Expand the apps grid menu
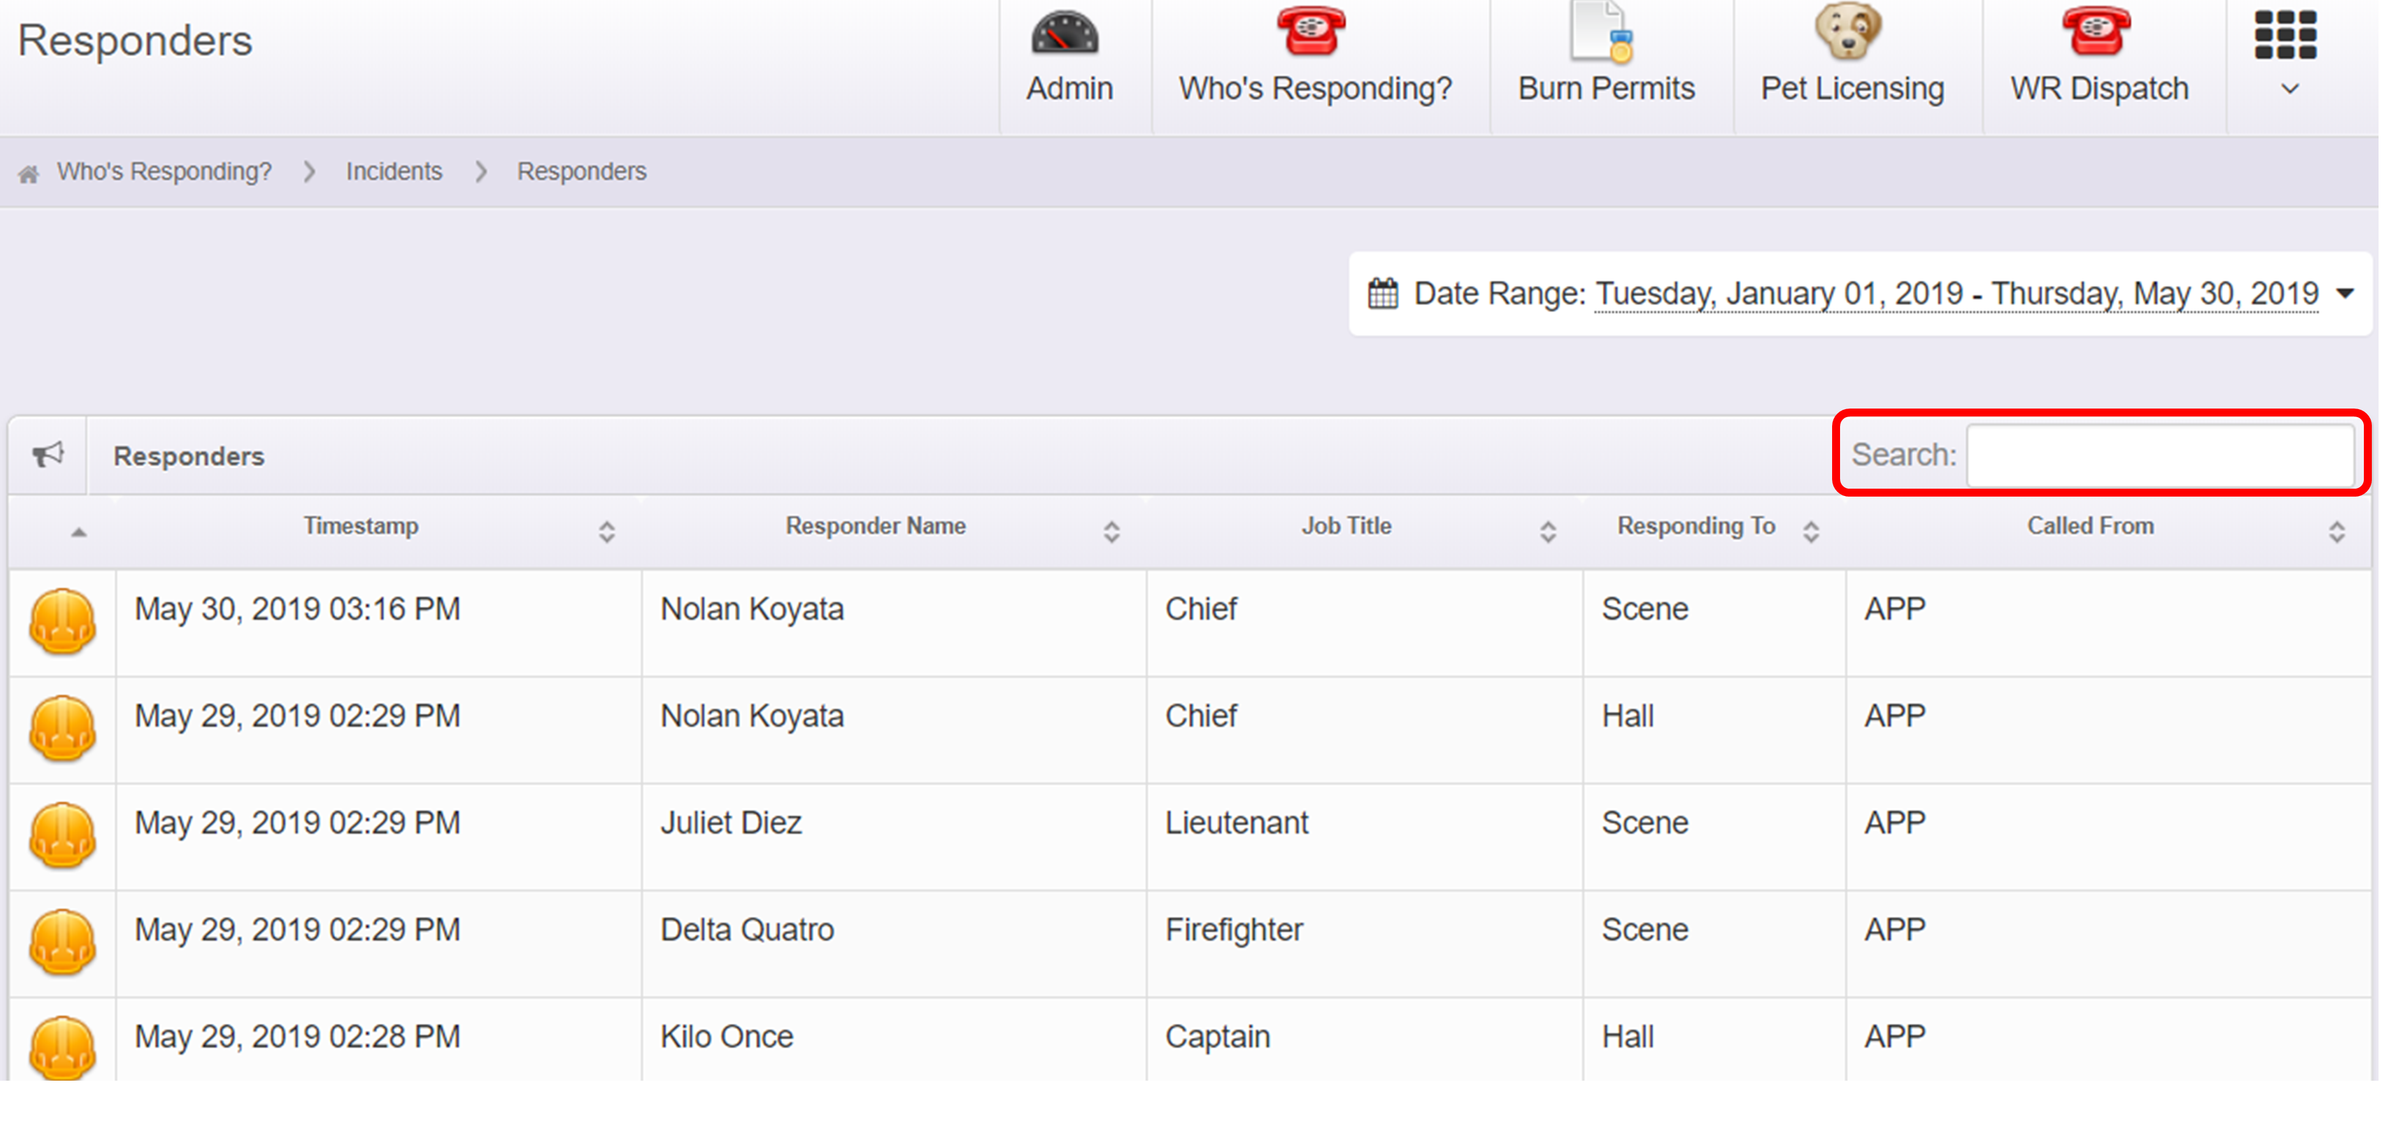Image resolution: width=2381 pixels, height=1129 pixels. (2286, 52)
